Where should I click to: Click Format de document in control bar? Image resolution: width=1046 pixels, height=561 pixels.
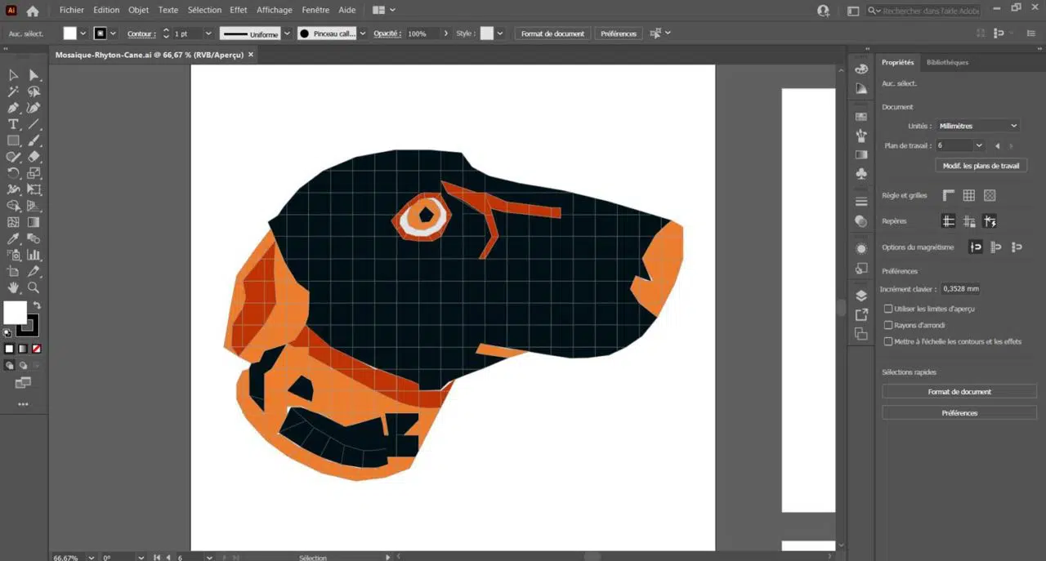[552, 33]
